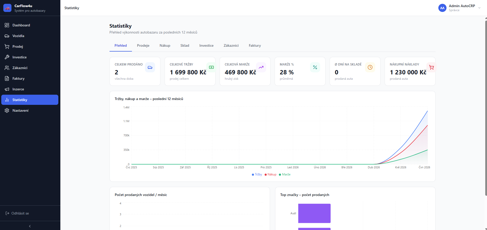
Task: Open Vozidla page from sidebar
Action: 30,36
